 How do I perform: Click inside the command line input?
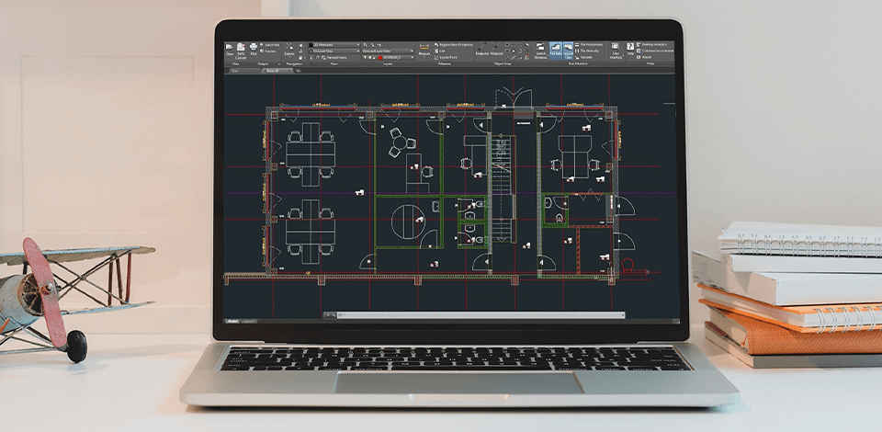coord(482,315)
